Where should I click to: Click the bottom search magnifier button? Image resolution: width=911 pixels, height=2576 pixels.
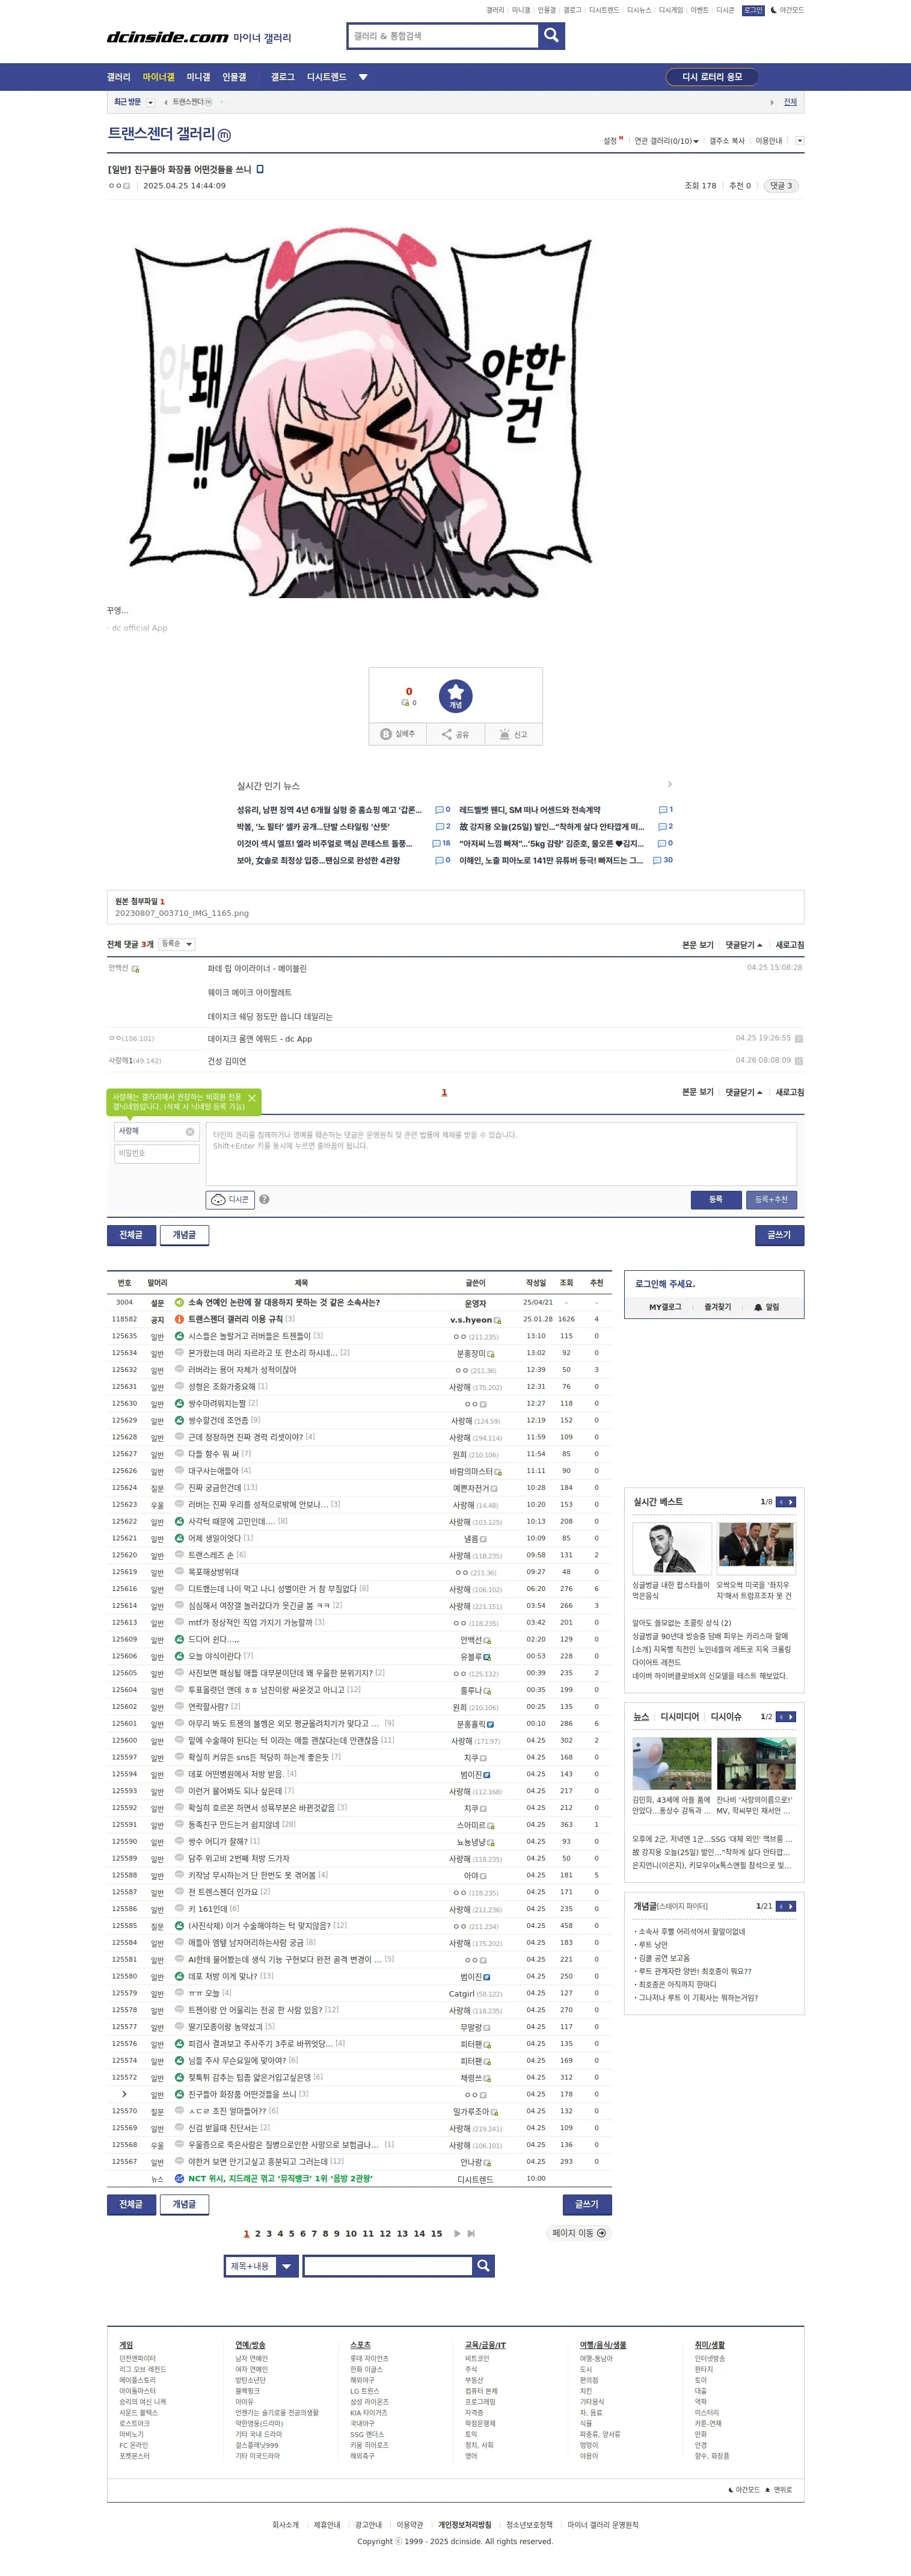pyautogui.click(x=483, y=2265)
